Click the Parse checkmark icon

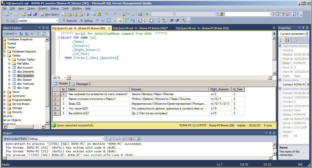(103, 21)
